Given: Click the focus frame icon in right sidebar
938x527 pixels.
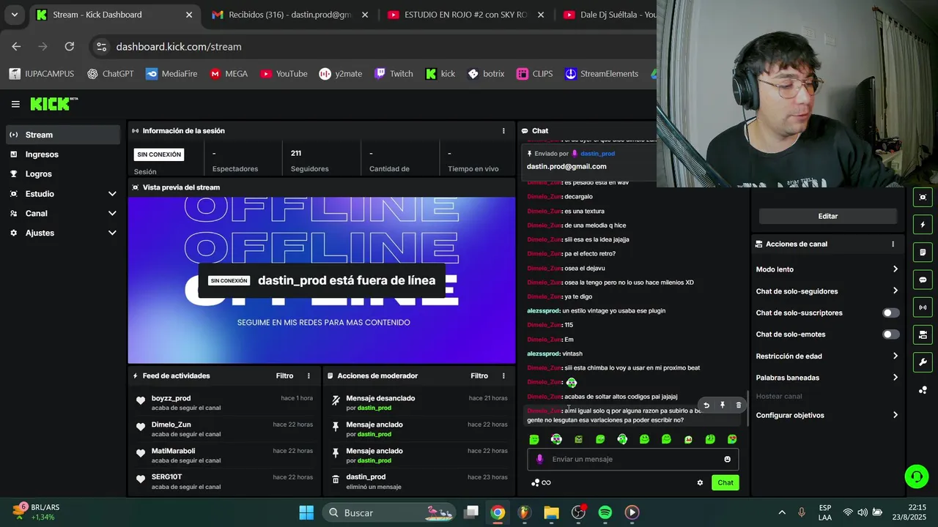Looking at the screenshot, I should pyautogui.click(x=923, y=197).
